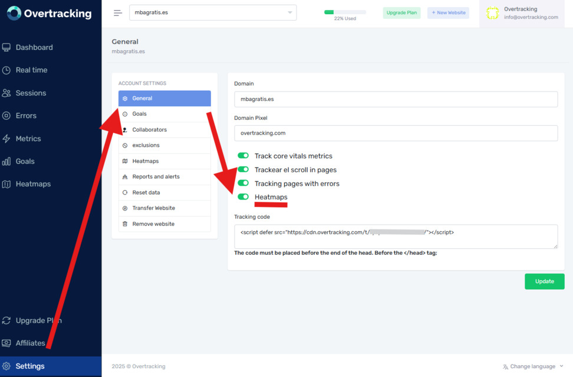Click the sidebar Heatmaps map icon
Screen dimensions: 573x377
coord(6,184)
